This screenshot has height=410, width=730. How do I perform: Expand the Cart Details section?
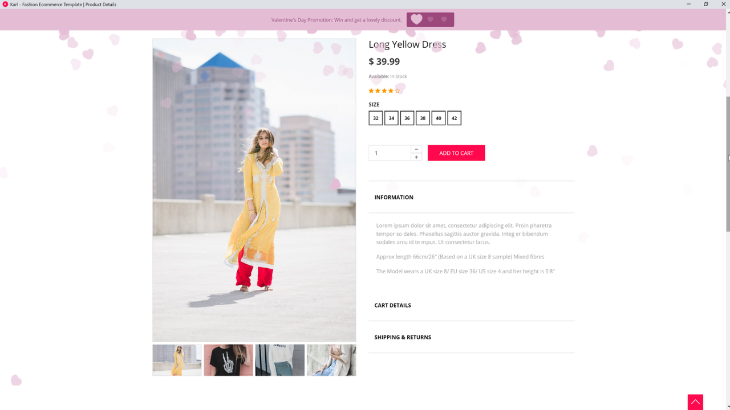click(472, 305)
